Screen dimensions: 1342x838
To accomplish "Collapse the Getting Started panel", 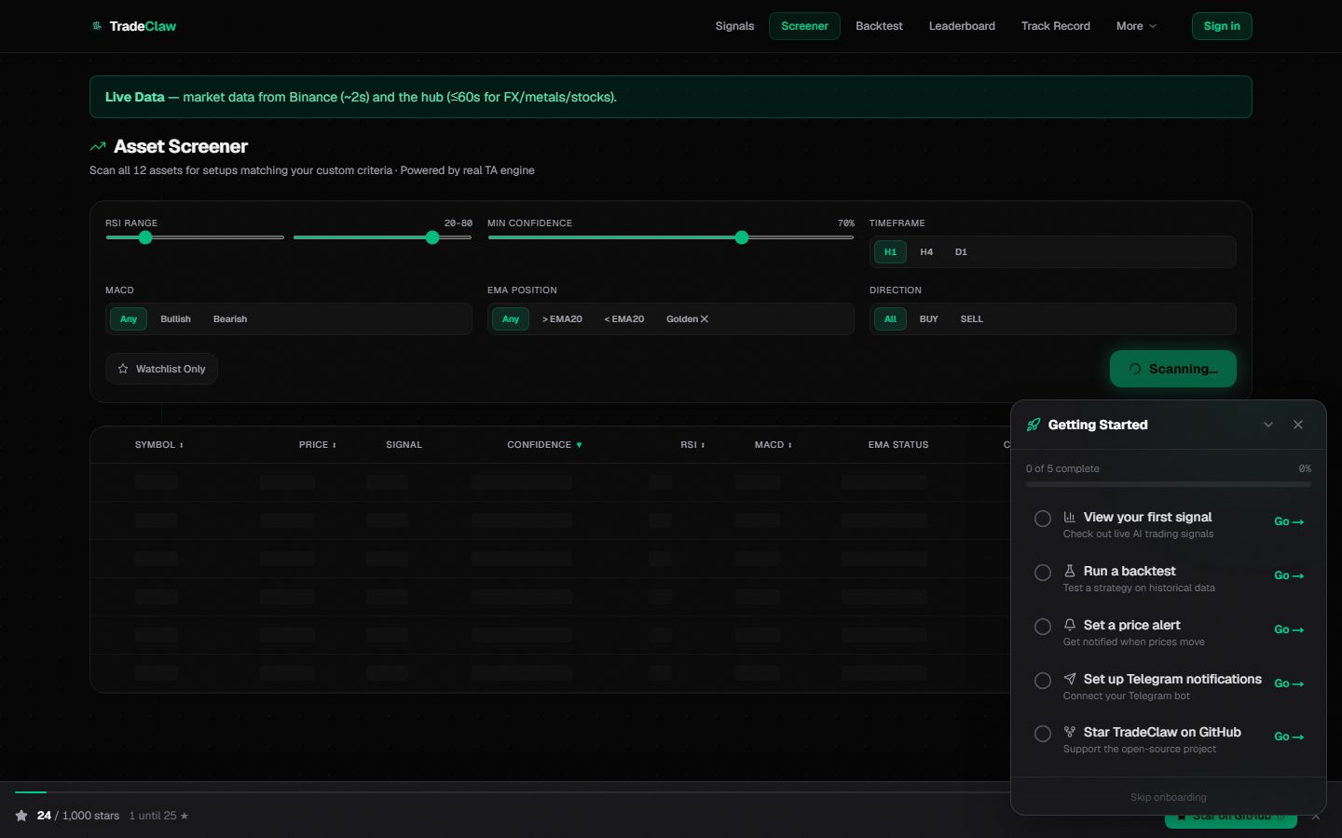I will pyautogui.click(x=1268, y=425).
